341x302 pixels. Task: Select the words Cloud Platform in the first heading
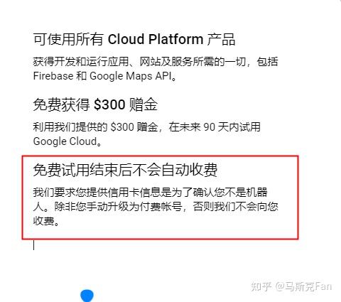156,39
